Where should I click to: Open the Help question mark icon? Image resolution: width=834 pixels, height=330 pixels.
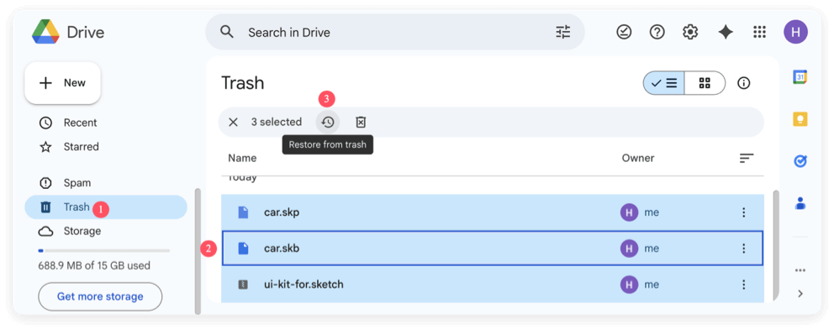point(657,32)
